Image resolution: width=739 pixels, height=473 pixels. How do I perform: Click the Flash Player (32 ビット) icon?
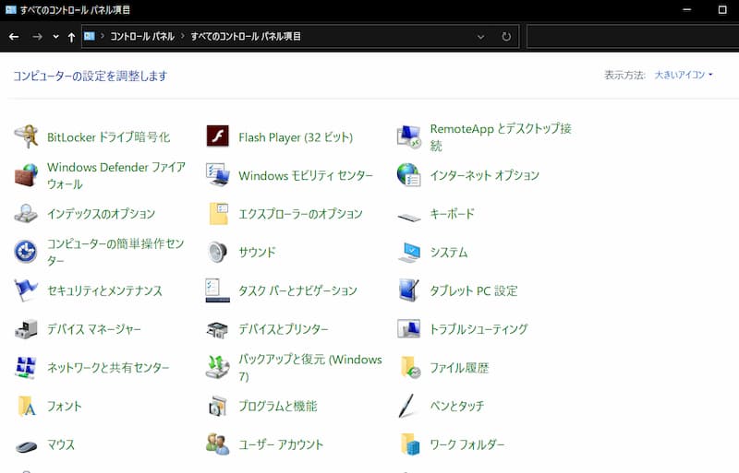[217, 136]
